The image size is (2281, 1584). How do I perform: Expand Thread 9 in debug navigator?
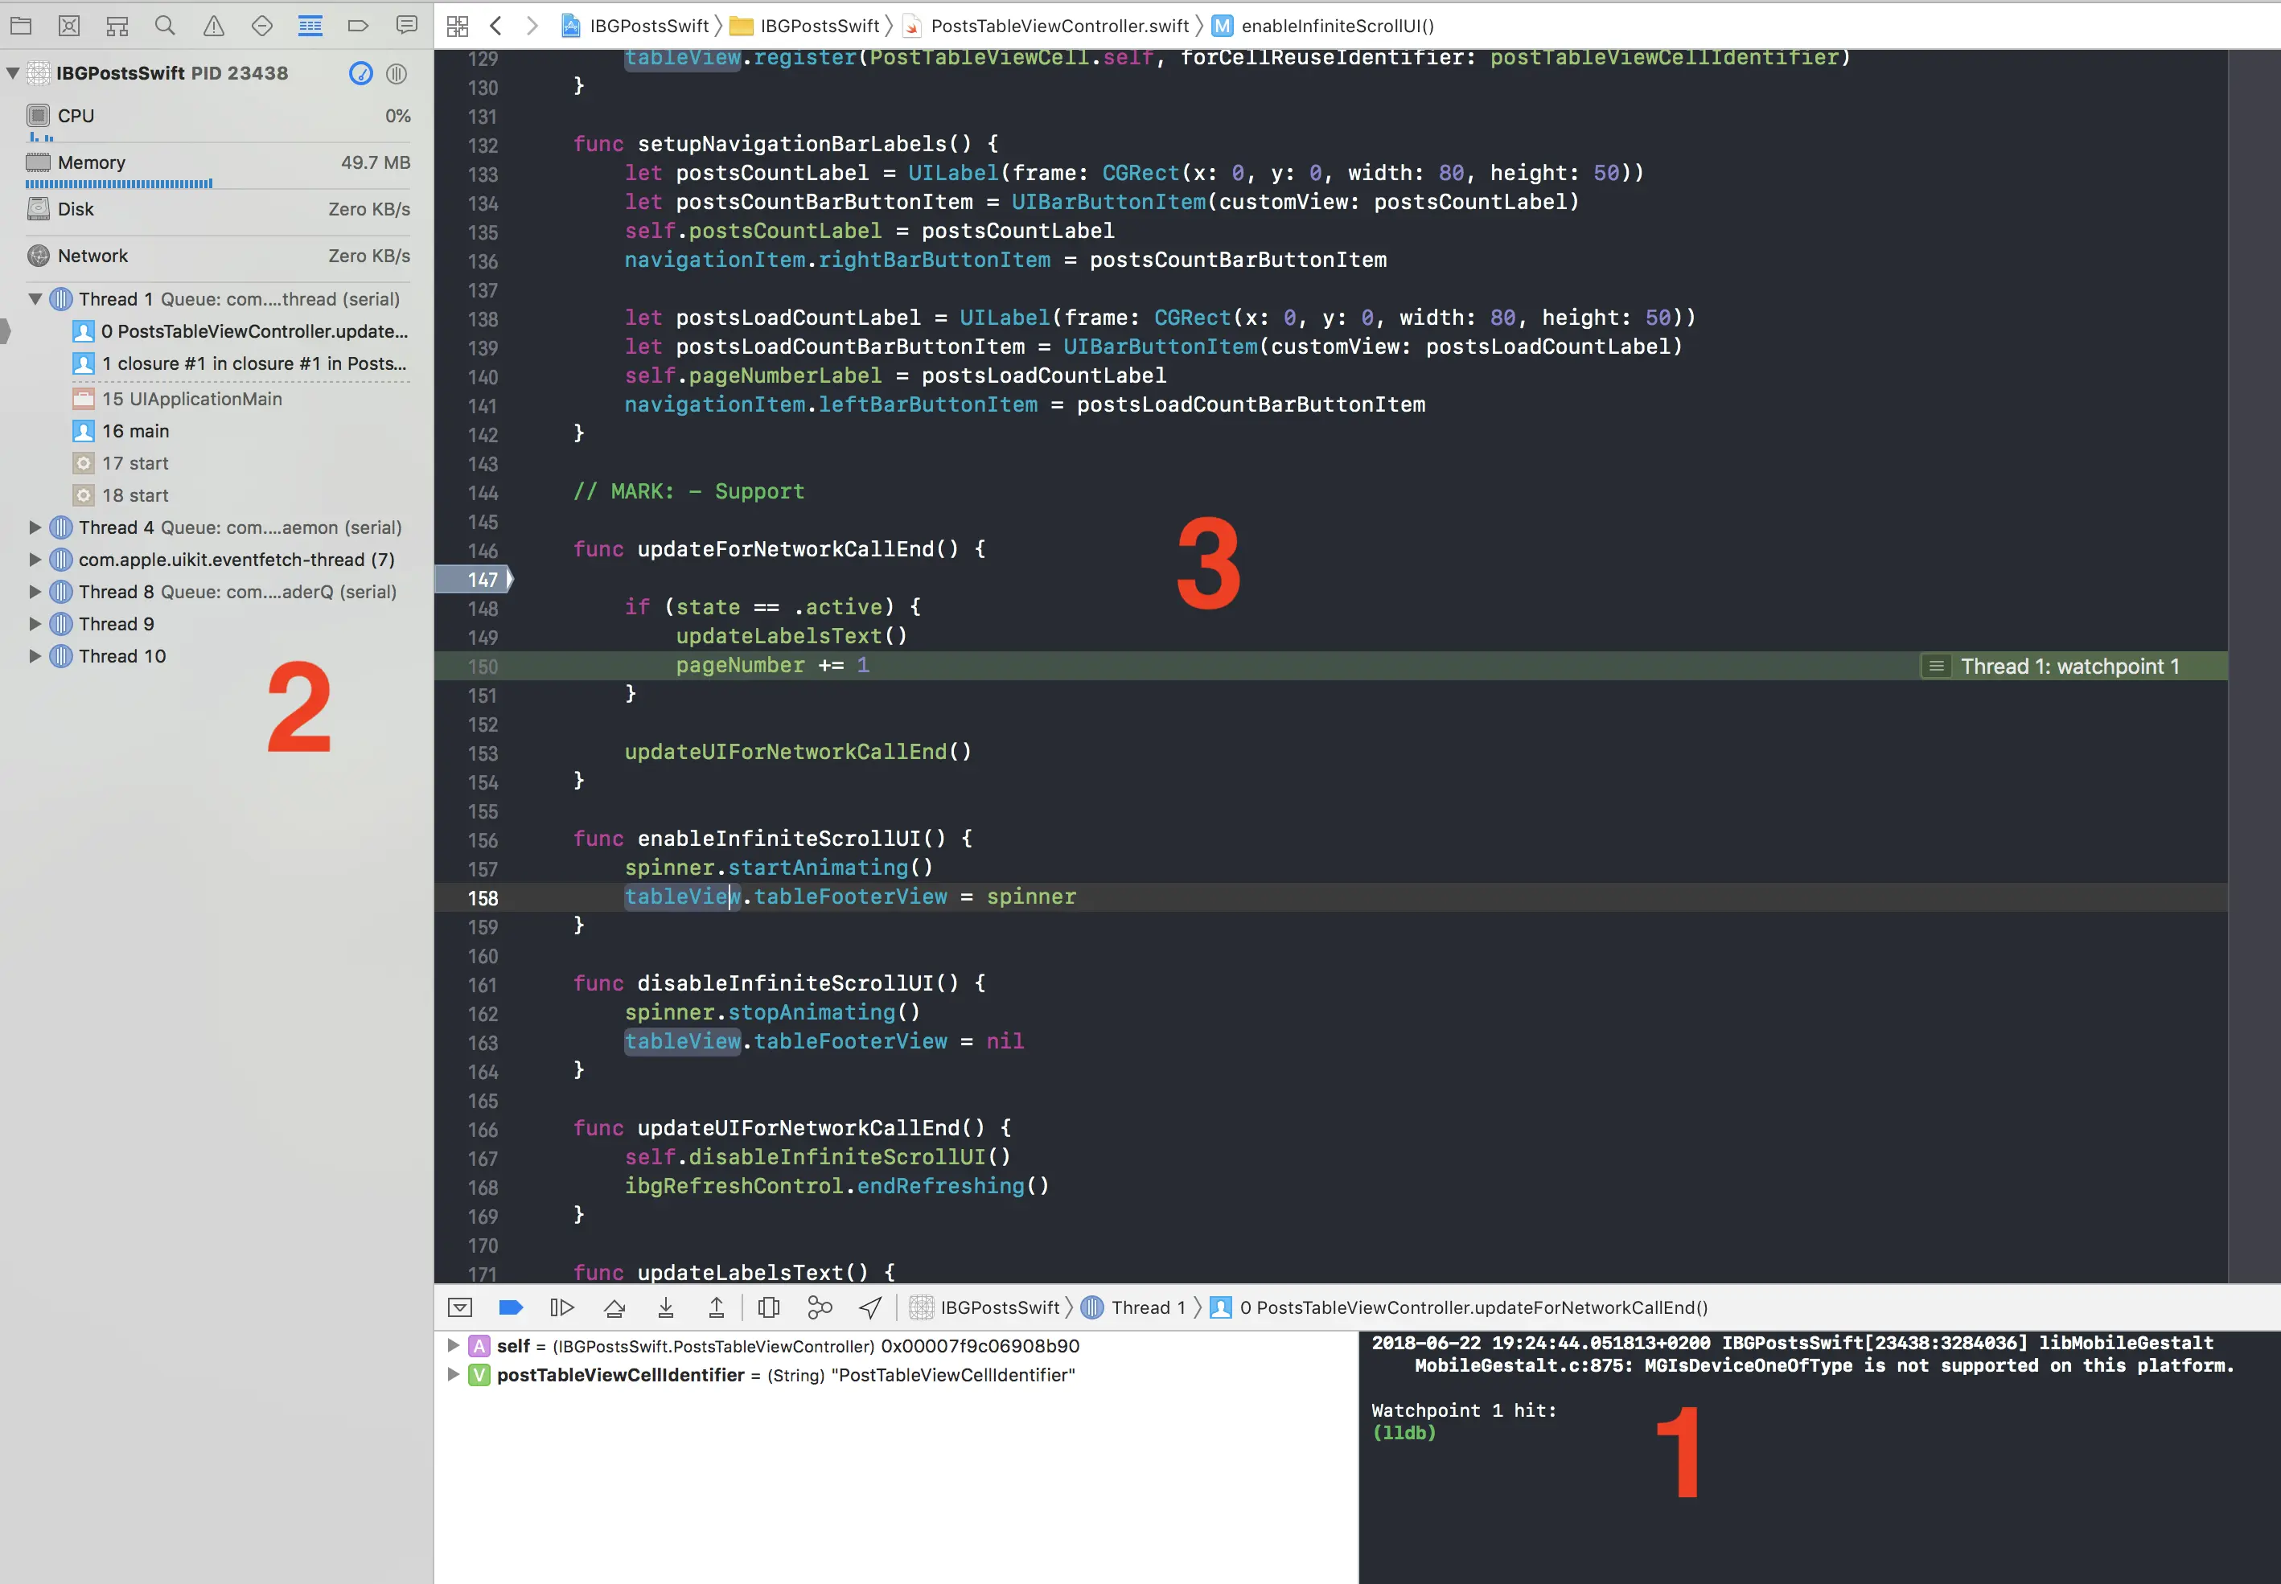coord(35,624)
